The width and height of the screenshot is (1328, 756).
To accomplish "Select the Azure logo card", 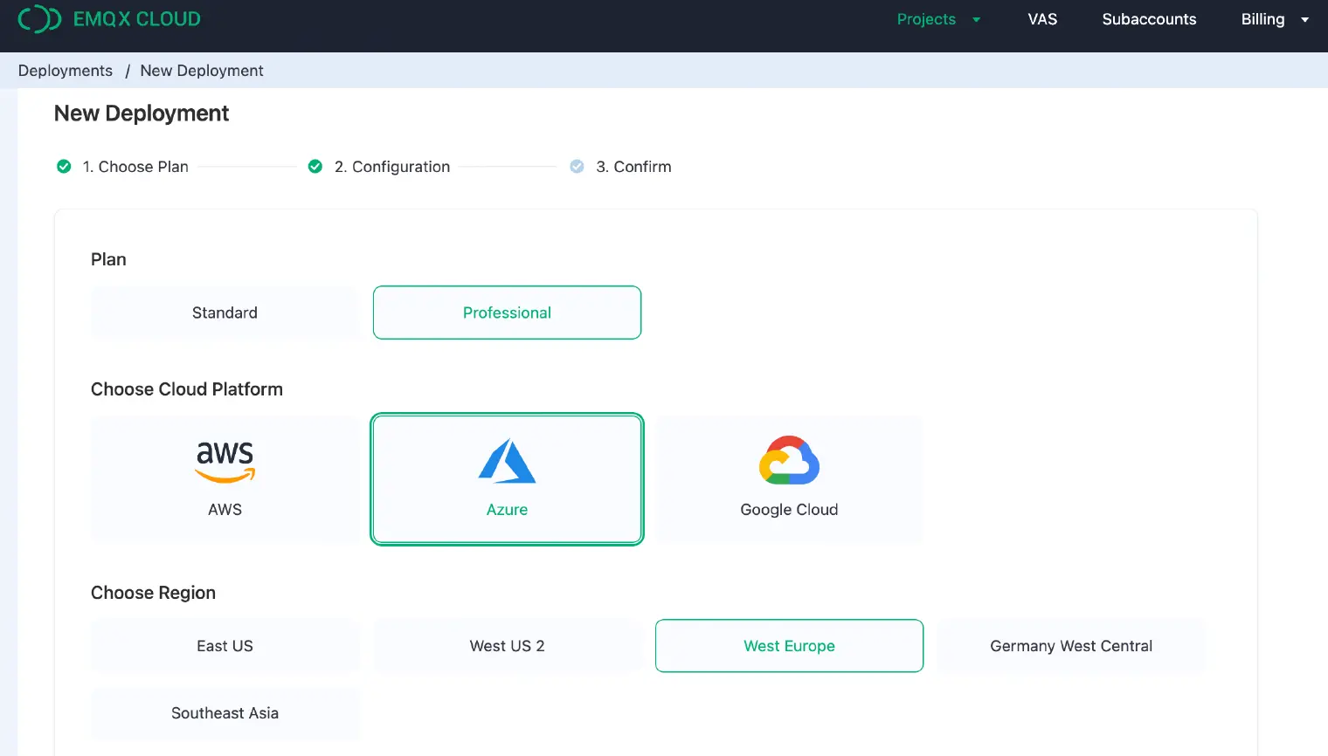I will coord(507,479).
